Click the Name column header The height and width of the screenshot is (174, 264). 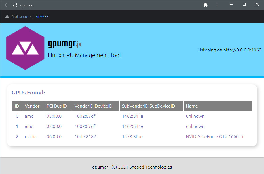click(218, 106)
